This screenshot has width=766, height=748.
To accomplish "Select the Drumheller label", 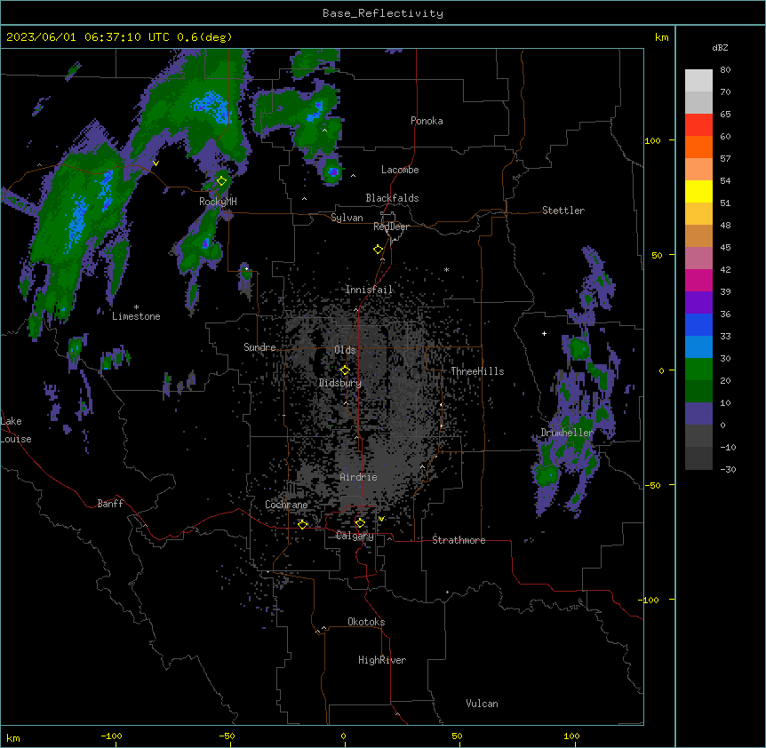I will point(567,433).
